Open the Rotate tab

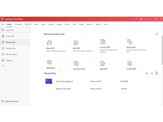point(98,24)
